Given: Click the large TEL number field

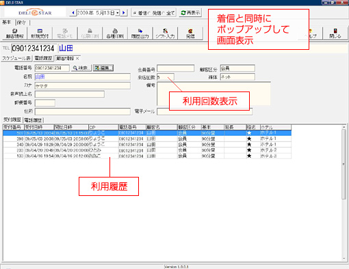Looking at the screenshot, I should click(34, 48).
